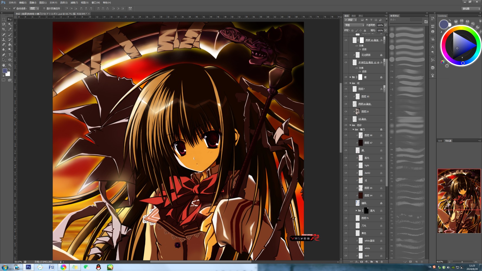
Task: Hide the 花边阴影 layer
Action: coord(346,55)
